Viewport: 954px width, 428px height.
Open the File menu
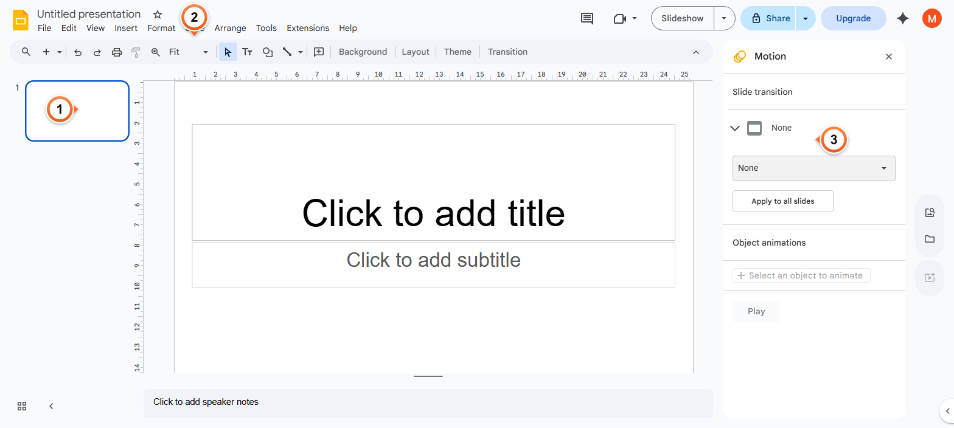(44, 28)
